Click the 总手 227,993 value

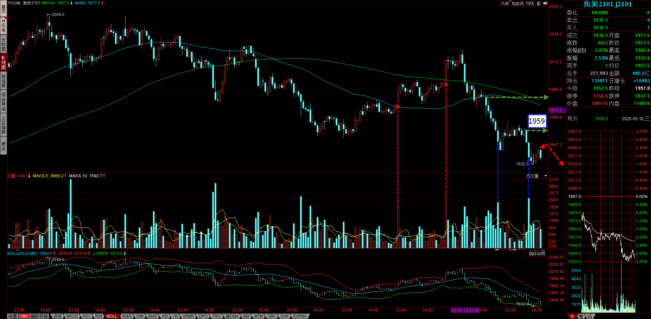599,73
